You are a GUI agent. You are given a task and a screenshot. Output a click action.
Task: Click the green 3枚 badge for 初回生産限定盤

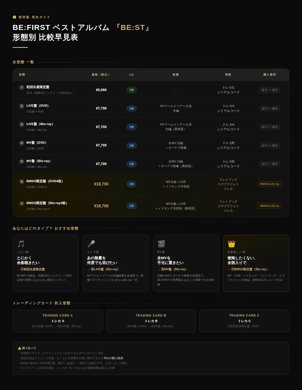pos(131,90)
